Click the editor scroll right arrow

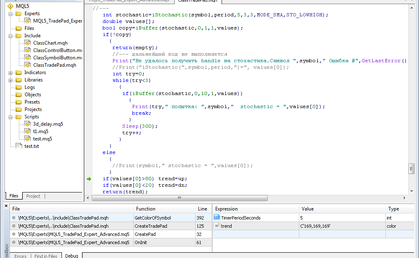(404, 198)
